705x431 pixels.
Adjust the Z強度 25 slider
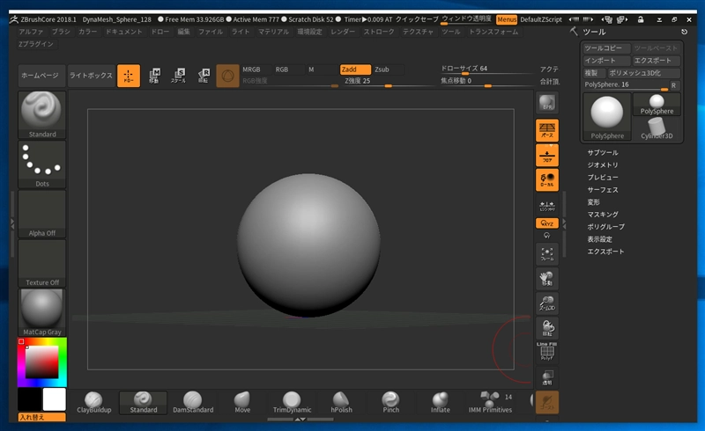388,81
